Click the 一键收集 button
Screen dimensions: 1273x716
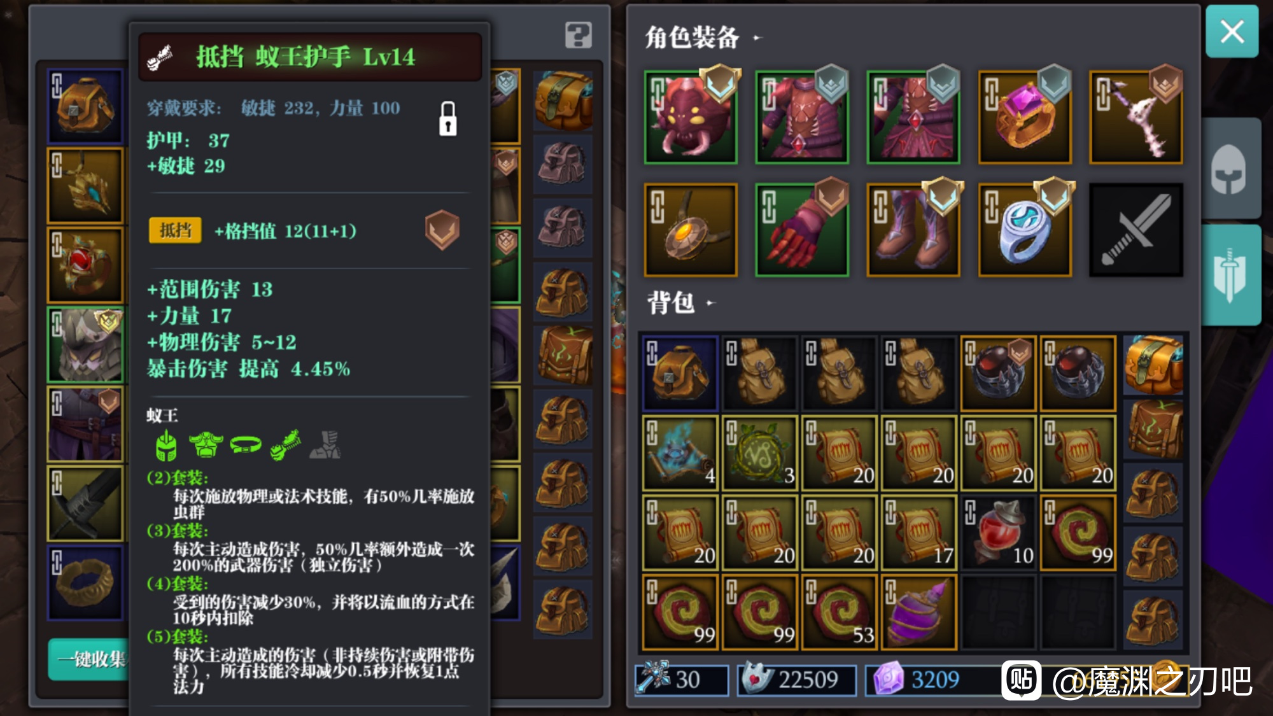coord(89,659)
